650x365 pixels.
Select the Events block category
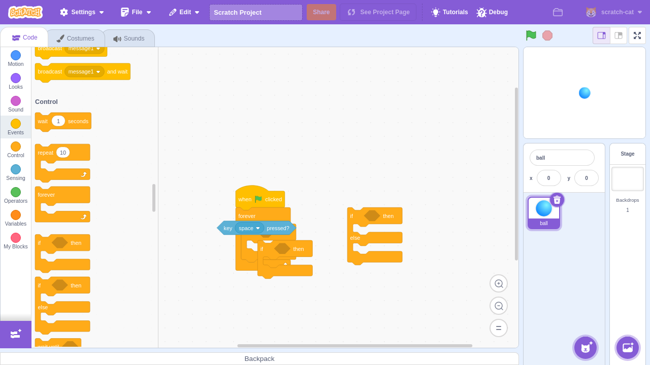pos(16,127)
